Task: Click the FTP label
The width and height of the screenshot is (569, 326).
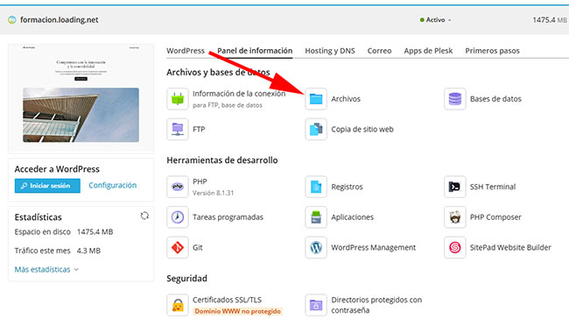Action: click(199, 129)
